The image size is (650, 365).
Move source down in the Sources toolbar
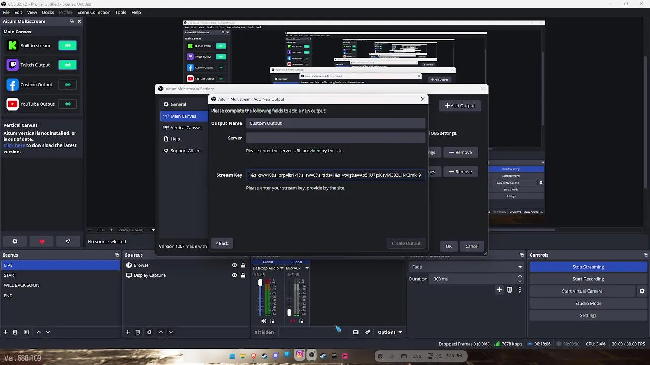171,332
